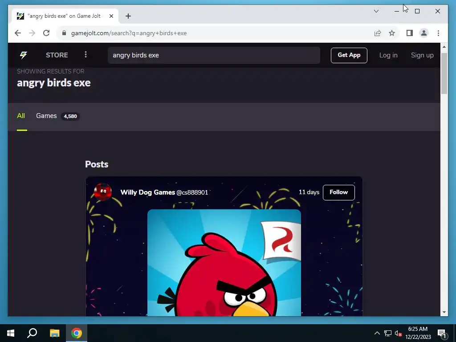
Task: Open the Windows notification center
Action: click(442, 333)
